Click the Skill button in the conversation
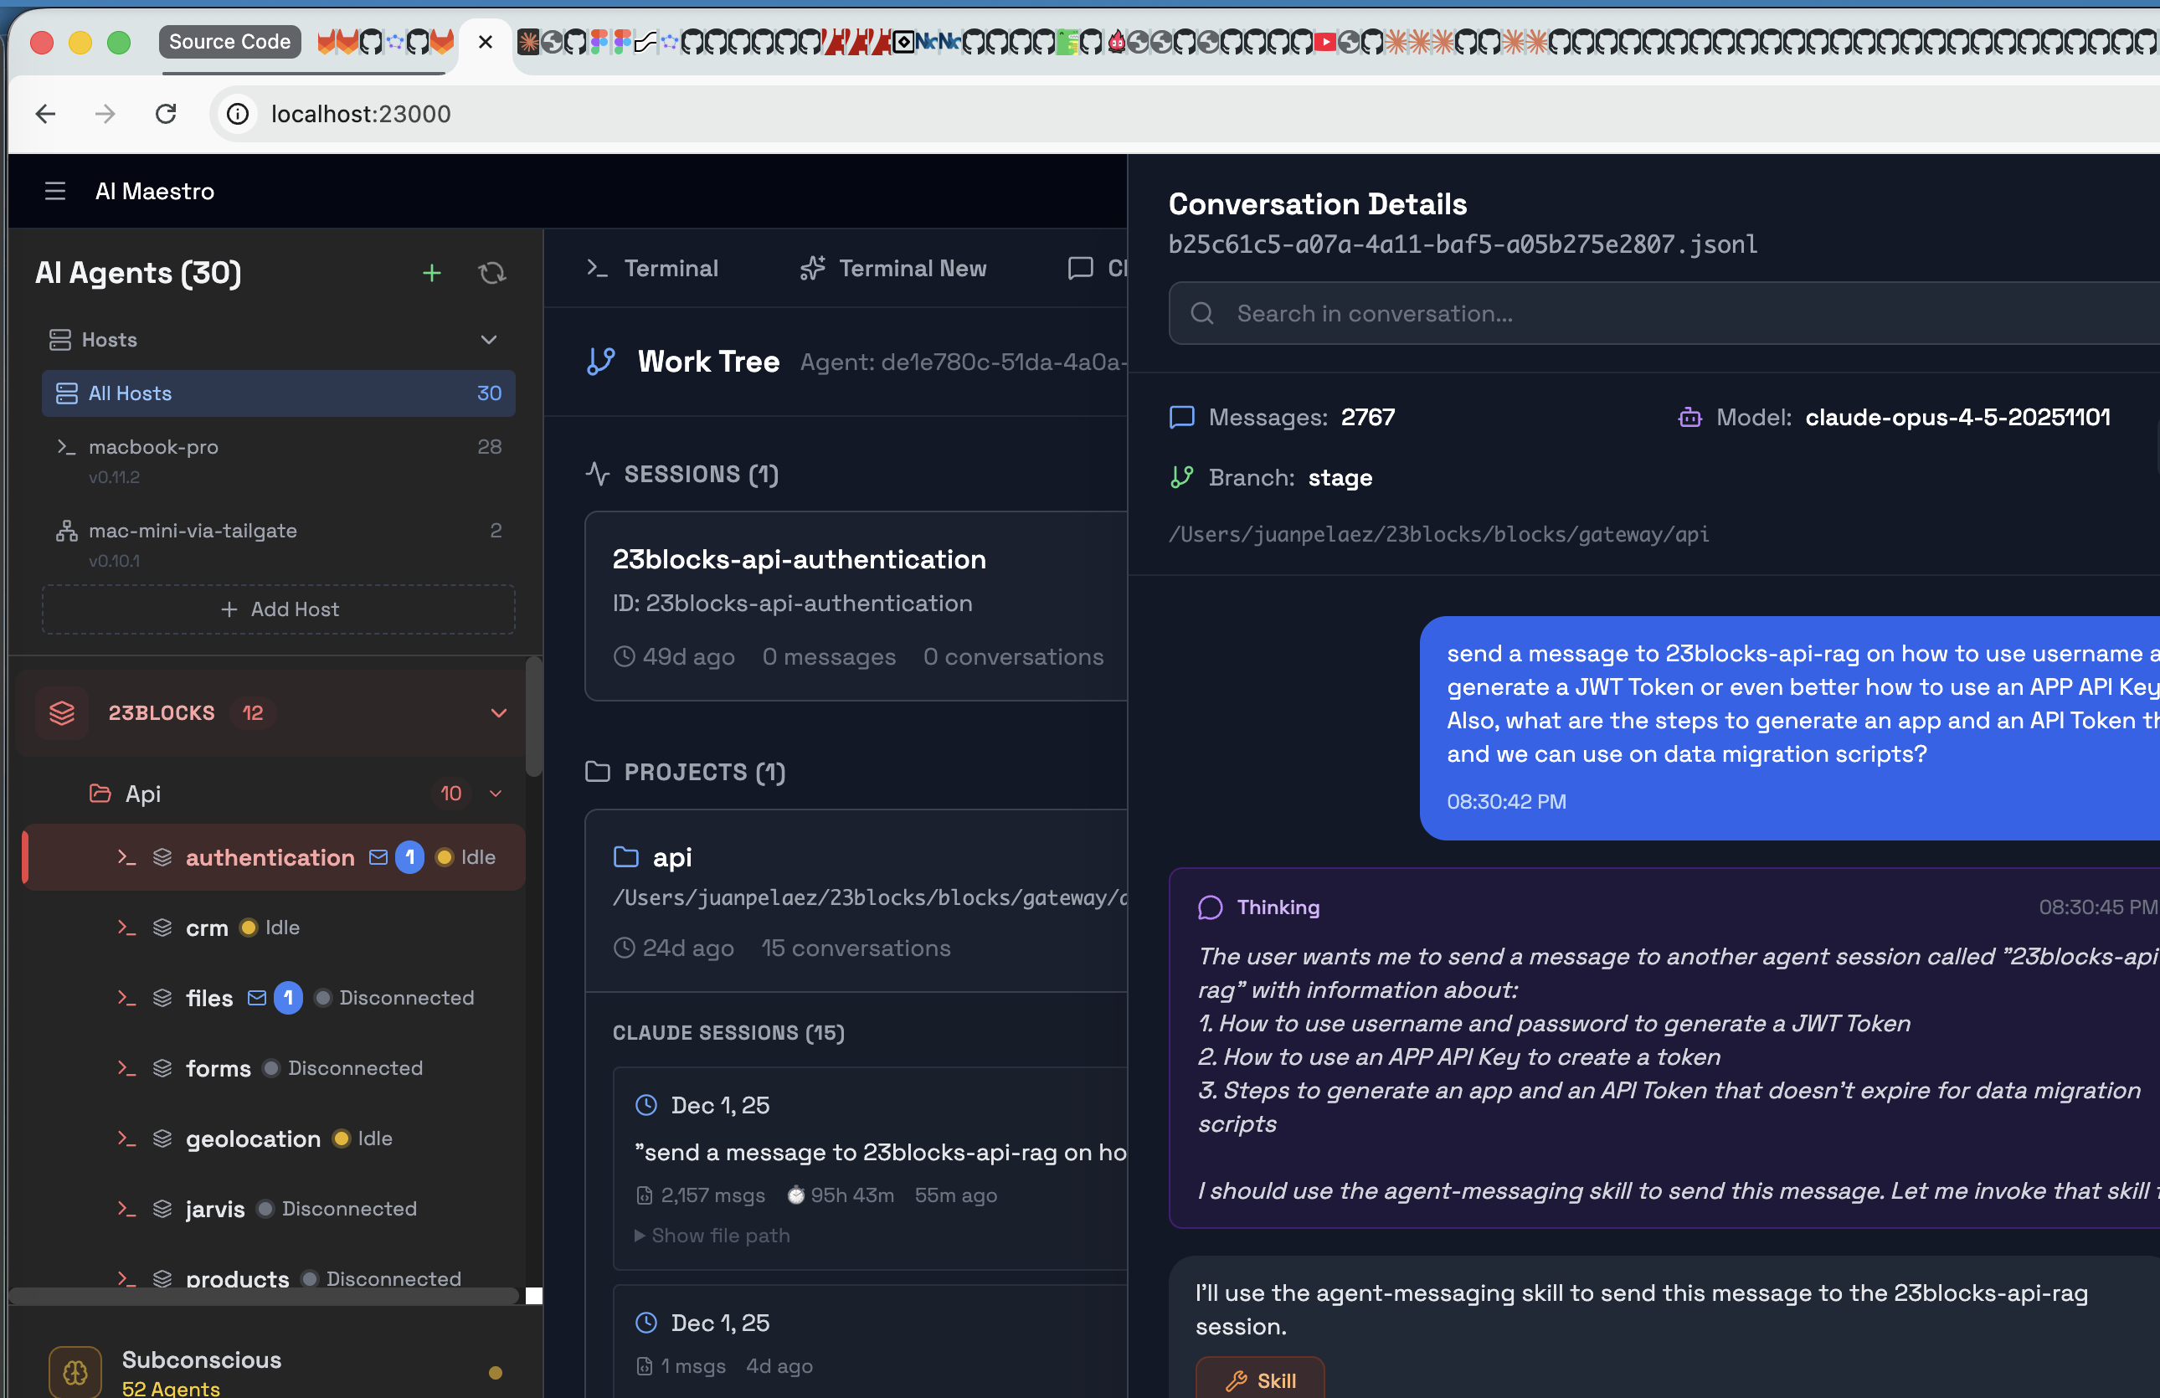Image resolution: width=2160 pixels, height=1398 pixels. coord(1260,1380)
